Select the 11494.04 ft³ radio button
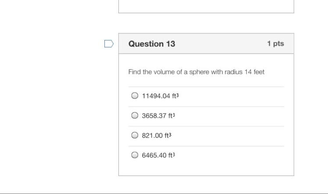 click(135, 96)
